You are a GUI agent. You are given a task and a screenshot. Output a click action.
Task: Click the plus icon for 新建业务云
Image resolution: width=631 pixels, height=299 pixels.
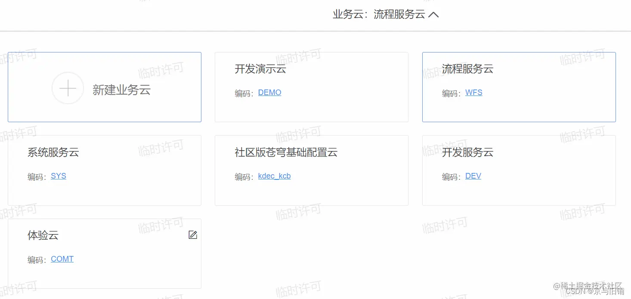click(x=68, y=88)
